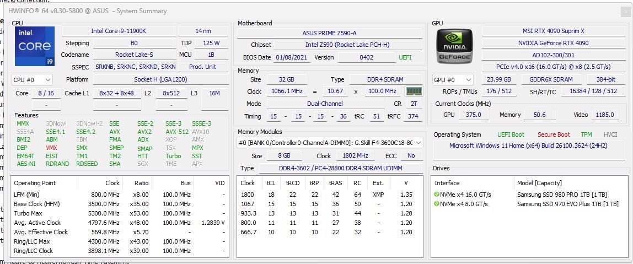This screenshot has width=633, height=264.
Task: Click the DDR4-3602 / PC4-28800 type field
Action: click(x=340, y=168)
